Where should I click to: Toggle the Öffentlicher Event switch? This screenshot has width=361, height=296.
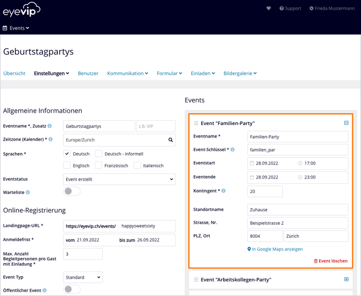(x=72, y=290)
